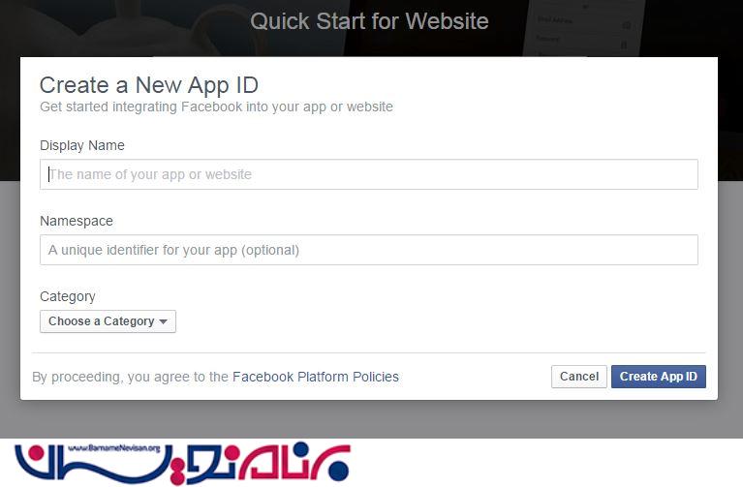
Task: Click the Display Name input field
Action: (x=369, y=174)
